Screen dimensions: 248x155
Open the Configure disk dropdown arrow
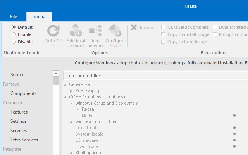[x=121, y=46]
